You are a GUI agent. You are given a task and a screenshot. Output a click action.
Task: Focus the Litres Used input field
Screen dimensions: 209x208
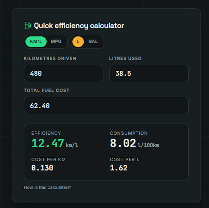tap(149, 73)
